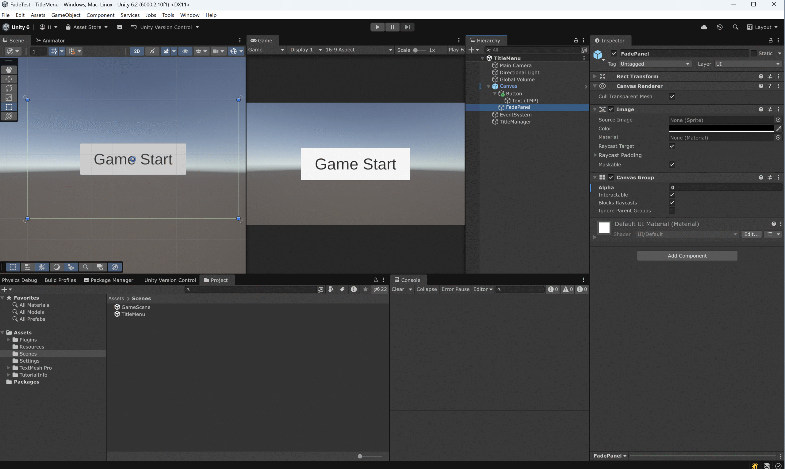Select the Move tool in Scene toolbar
The height and width of the screenshot is (469, 785).
tap(9, 79)
